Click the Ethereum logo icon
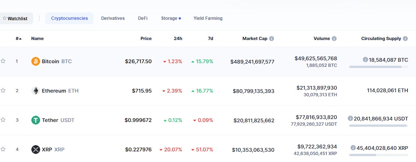 [35, 91]
